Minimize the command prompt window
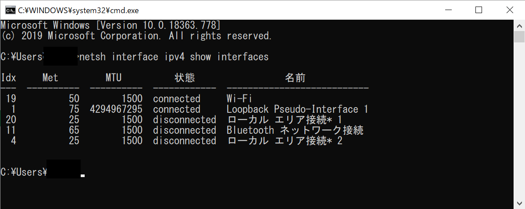The image size is (525, 209). [448, 10]
